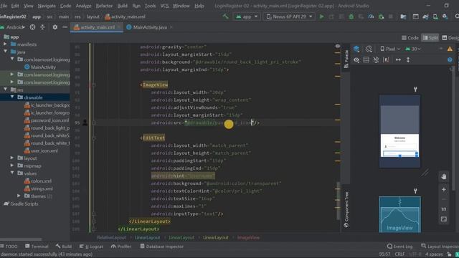Screen dimensions: 459x258
Task: Open the SDK Manager icon
Action: (x=445, y=16)
